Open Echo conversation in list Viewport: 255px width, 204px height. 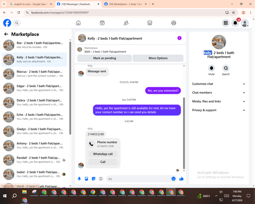pyautogui.click(x=34, y=117)
